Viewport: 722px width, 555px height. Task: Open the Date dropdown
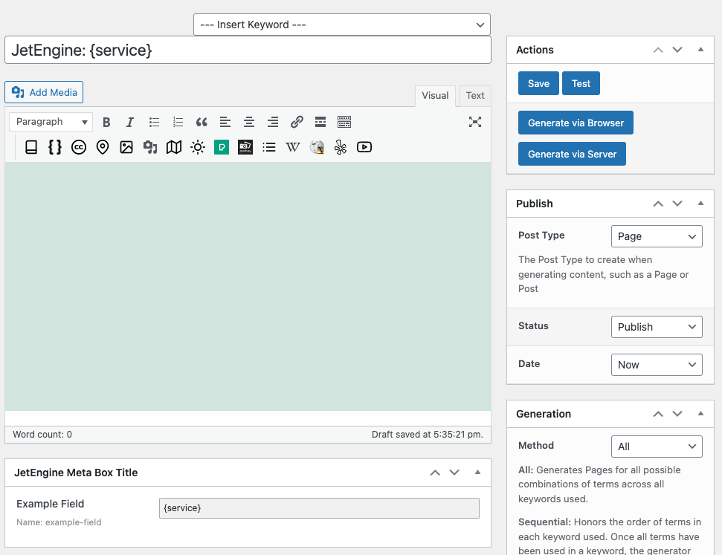click(657, 365)
